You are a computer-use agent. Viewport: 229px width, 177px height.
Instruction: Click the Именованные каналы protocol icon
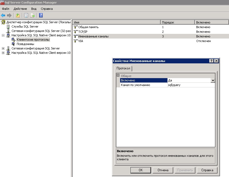76,36
